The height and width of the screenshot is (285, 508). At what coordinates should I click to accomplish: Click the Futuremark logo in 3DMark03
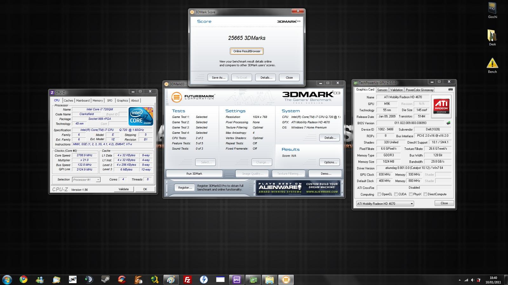coord(193,97)
